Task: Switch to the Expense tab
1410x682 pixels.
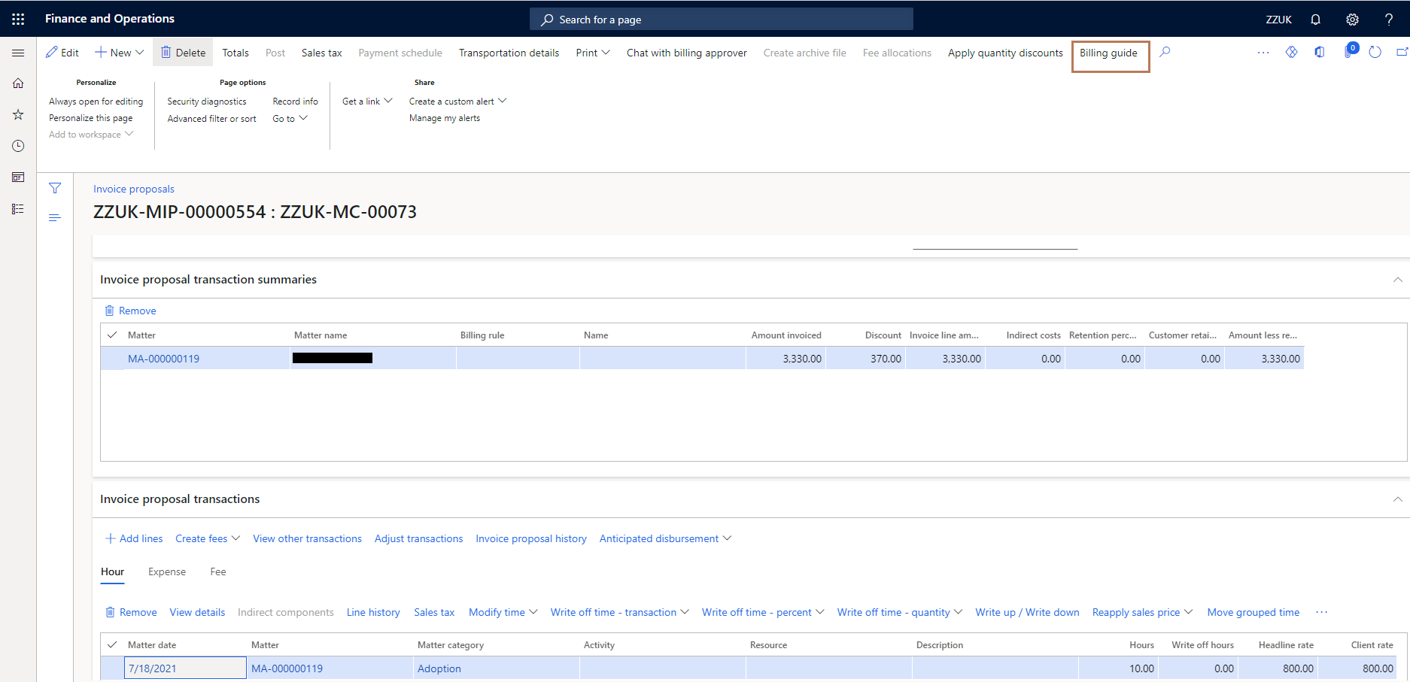Action: [167, 571]
